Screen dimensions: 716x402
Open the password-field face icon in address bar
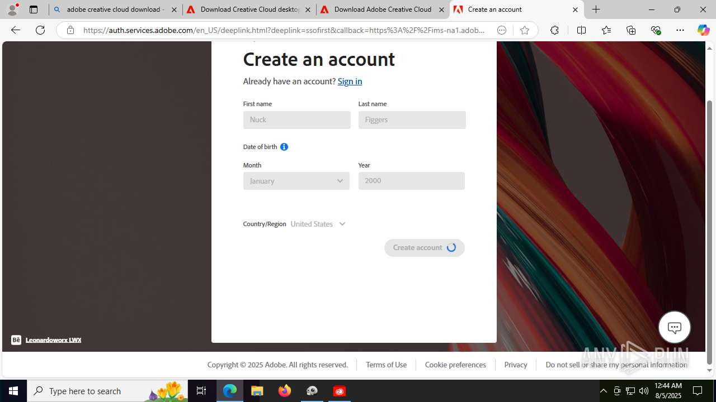[x=502, y=30]
